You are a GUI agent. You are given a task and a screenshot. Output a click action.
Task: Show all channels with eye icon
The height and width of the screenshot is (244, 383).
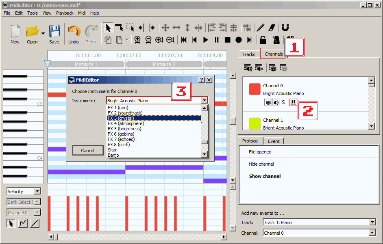[x=272, y=67]
